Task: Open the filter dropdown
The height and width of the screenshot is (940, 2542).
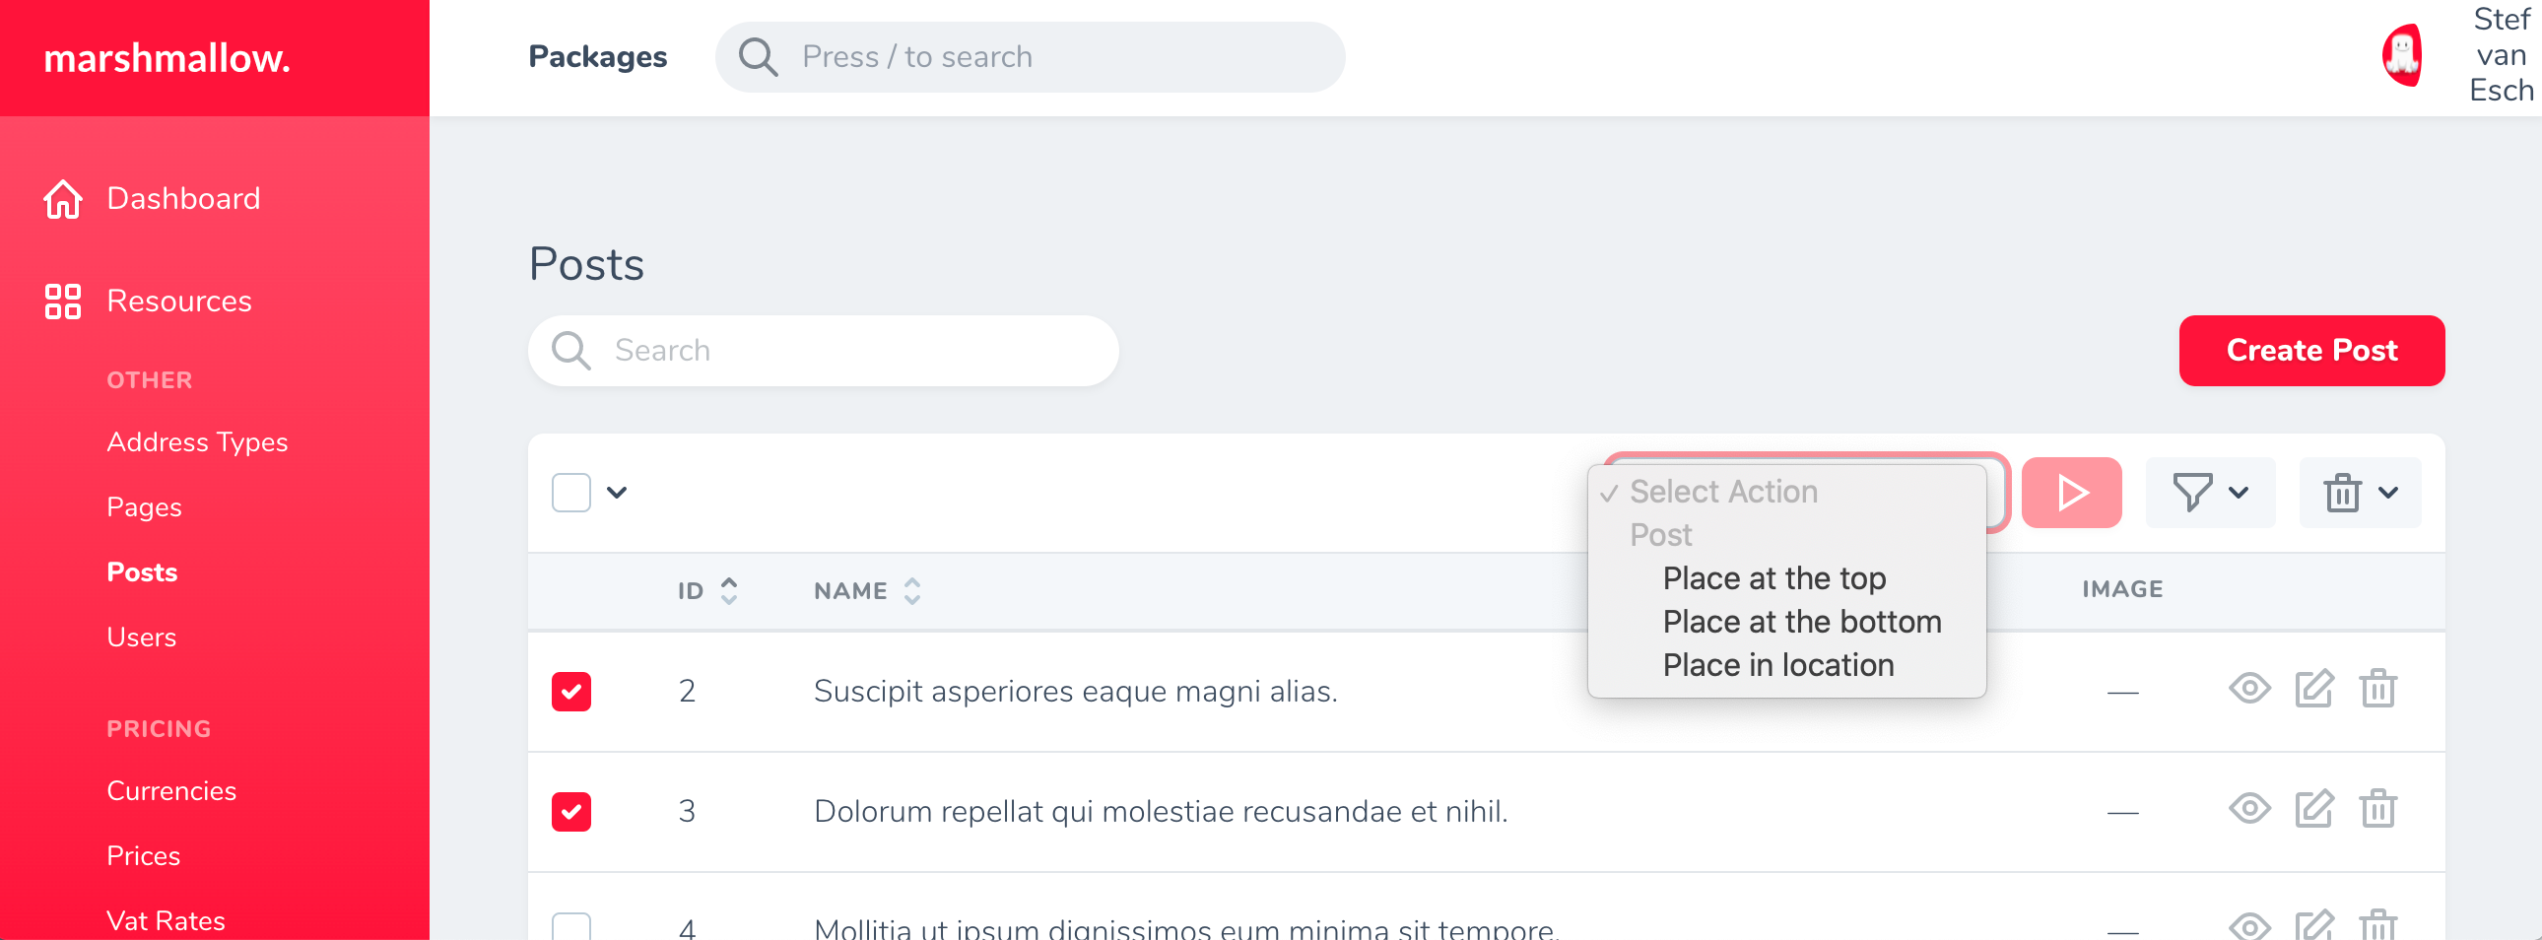Action: click(x=2209, y=493)
